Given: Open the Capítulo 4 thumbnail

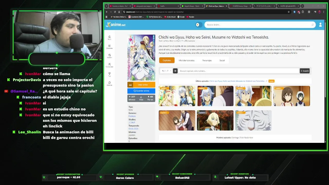Looking at the screenshot, I should [291, 96].
